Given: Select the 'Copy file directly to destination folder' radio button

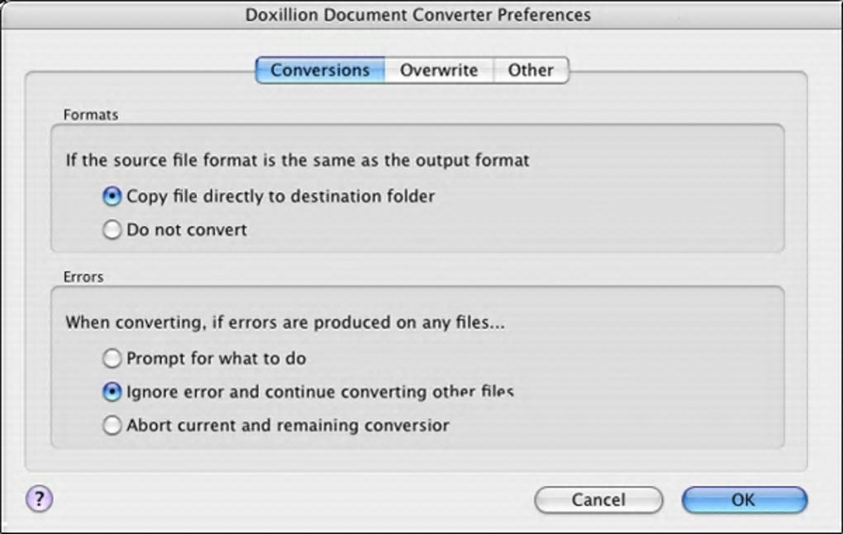Looking at the screenshot, I should 112,197.
